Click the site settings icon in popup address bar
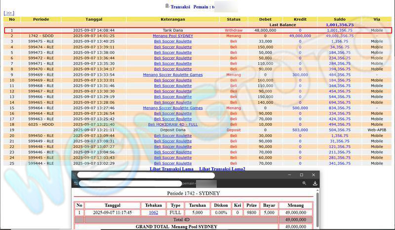 tap(76, 183)
